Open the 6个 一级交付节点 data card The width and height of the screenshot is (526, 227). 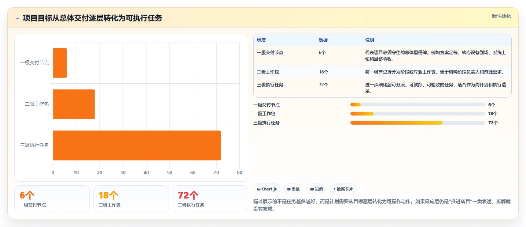tap(52, 199)
